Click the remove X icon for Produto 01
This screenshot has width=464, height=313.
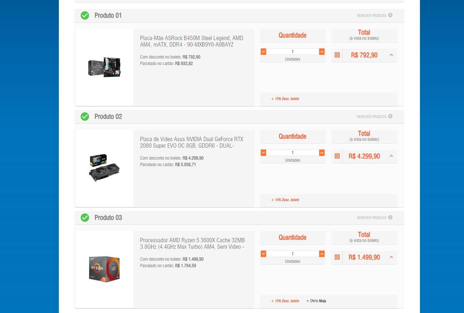[390, 15]
